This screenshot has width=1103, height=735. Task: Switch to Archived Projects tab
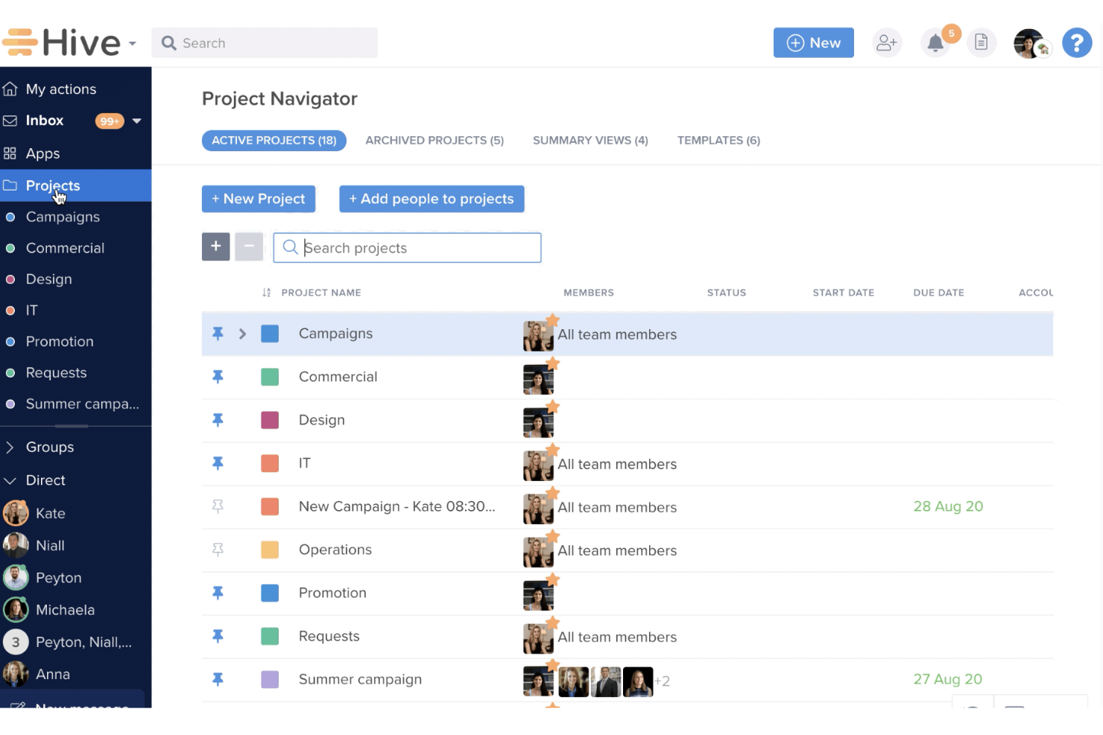[434, 140]
